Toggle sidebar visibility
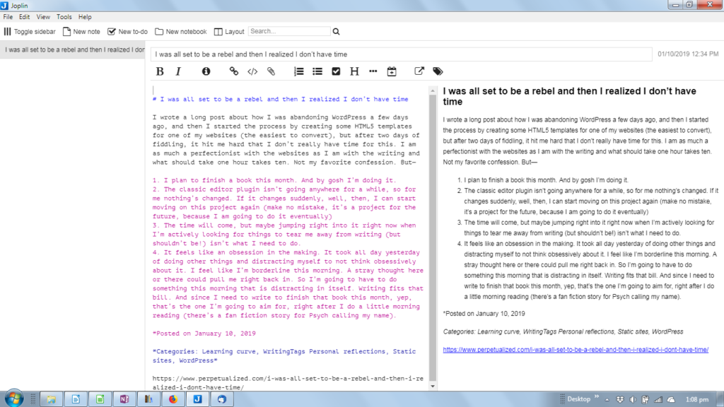Image resolution: width=724 pixels, height=407 pixels. click(31, 32)
